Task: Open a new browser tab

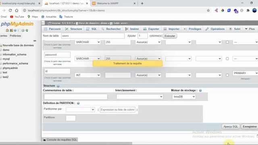Action: pyautogui.click(x=142, y=3)
